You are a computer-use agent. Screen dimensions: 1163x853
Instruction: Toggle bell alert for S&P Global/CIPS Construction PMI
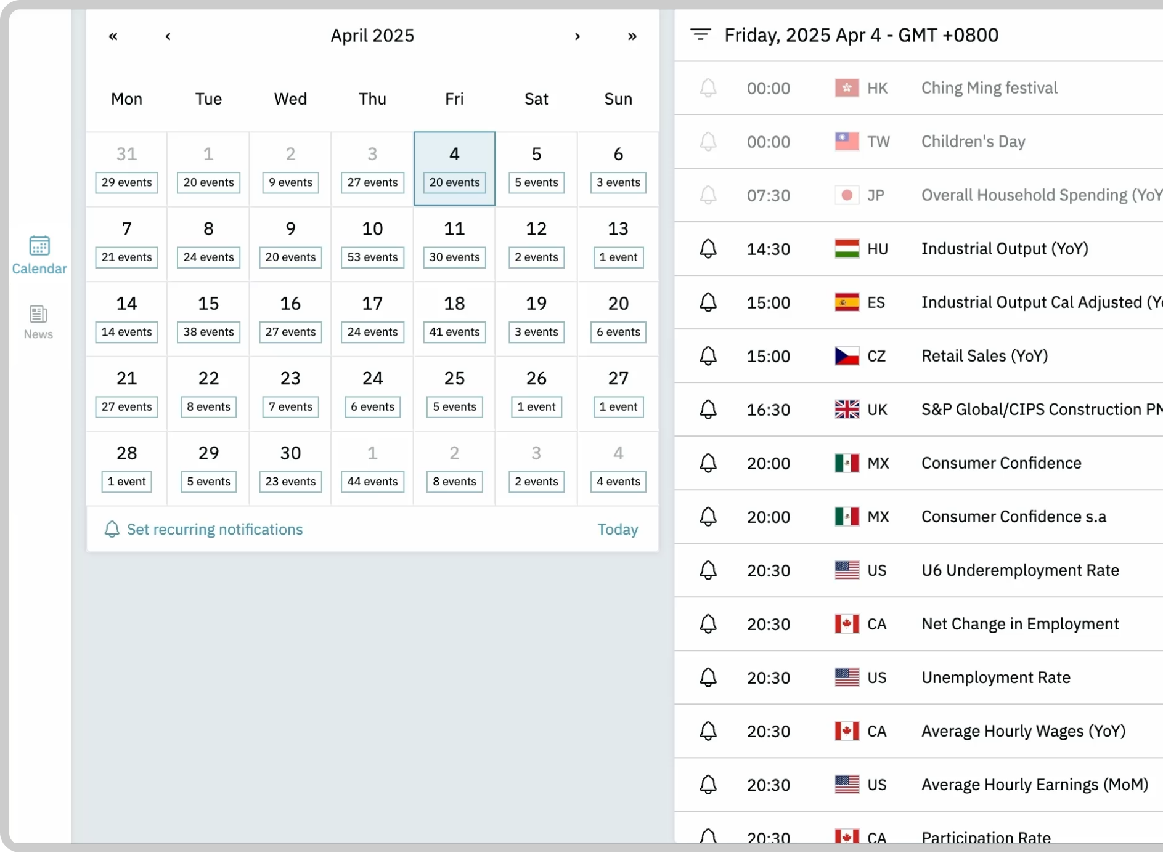pyautogui.click(x=708, y=410)
